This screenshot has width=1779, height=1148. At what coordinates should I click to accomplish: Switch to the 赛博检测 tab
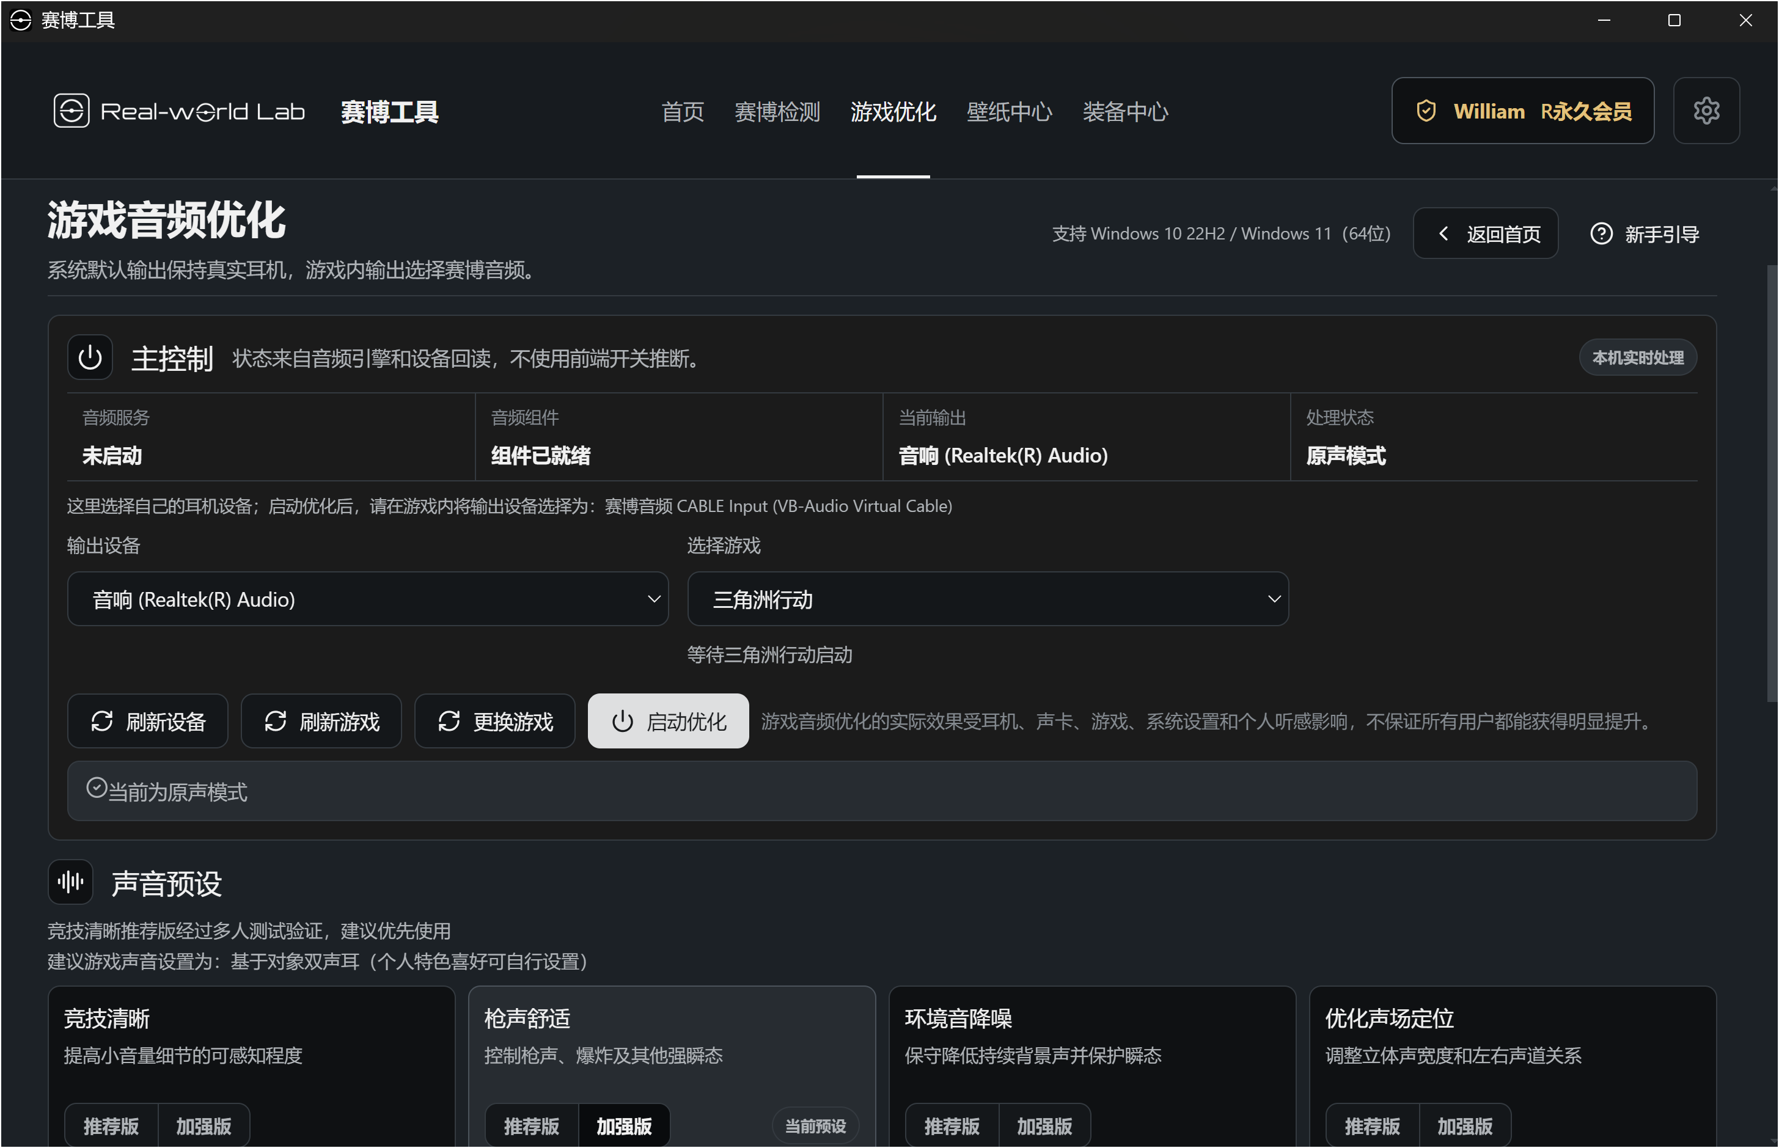point(777,112)
